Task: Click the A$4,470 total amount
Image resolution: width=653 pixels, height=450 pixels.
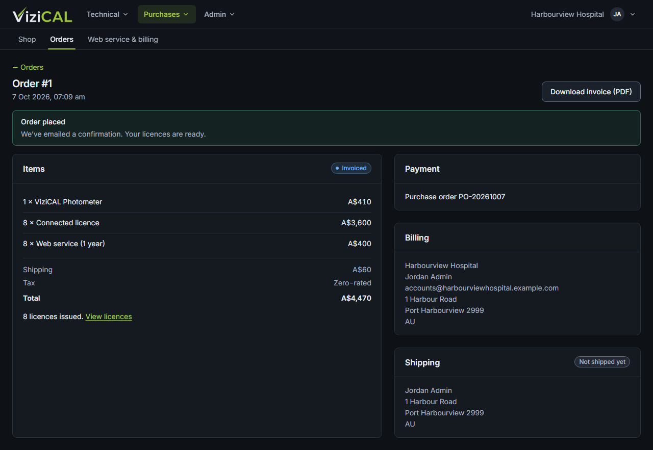Action: click(x=356, y=298)
